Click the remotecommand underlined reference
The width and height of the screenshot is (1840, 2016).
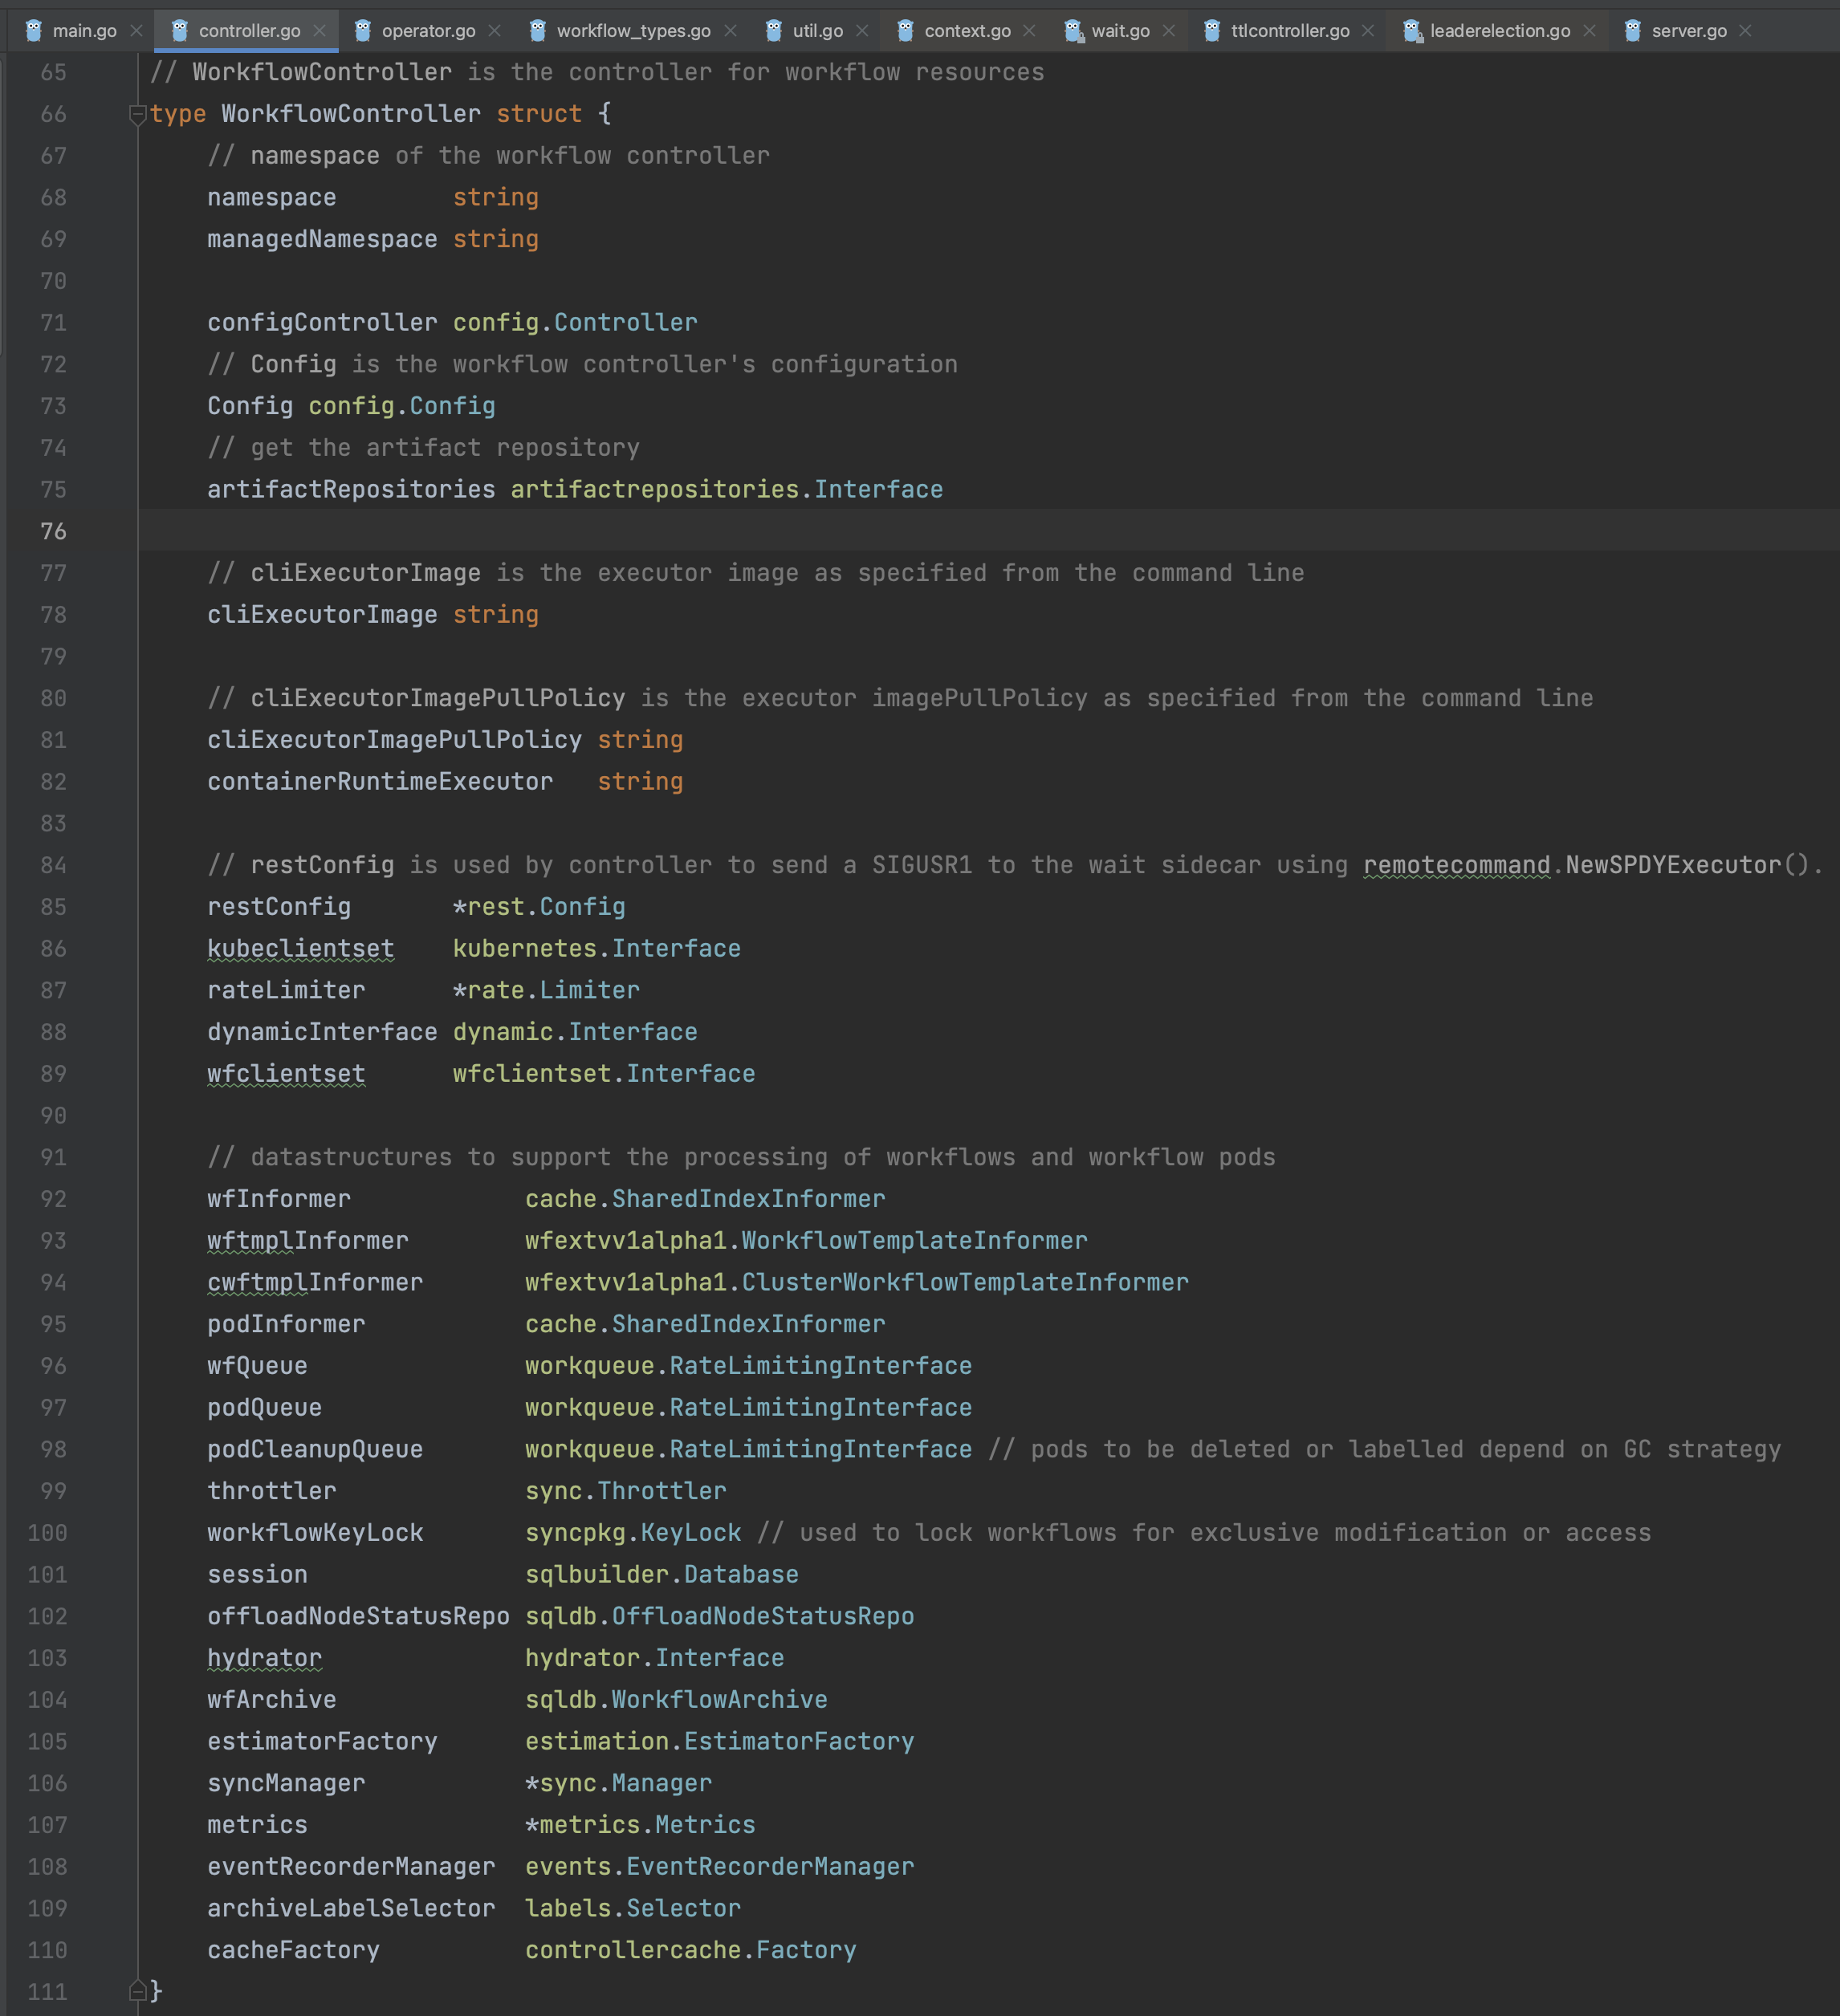pyautogui.click(x=1455, y=865)
